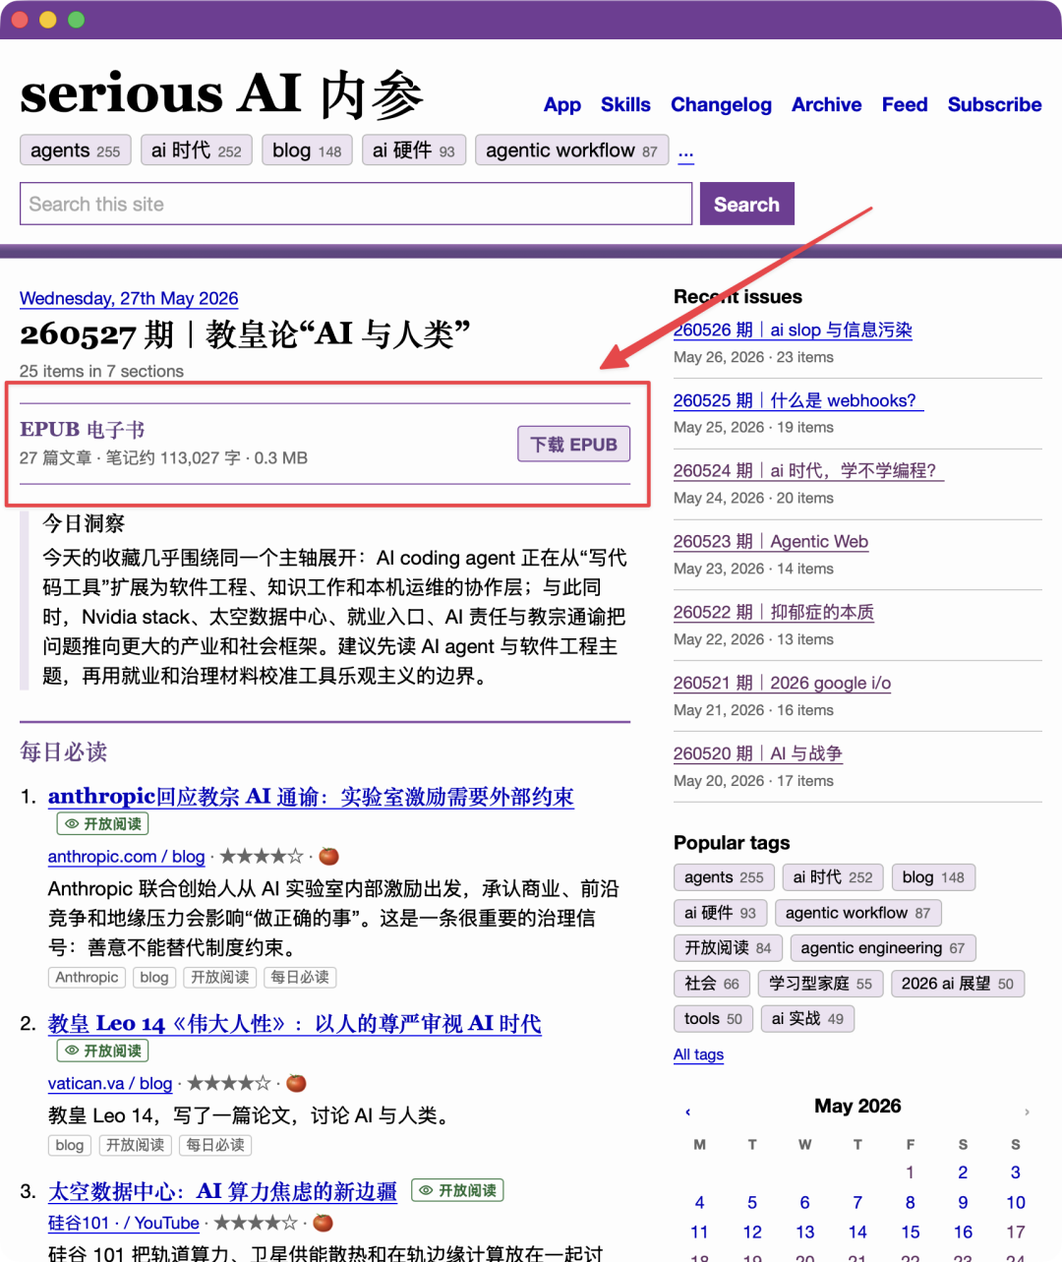Open the Archive navigation link
This screenshot has height=1262, width=1062.
(827, 104)
